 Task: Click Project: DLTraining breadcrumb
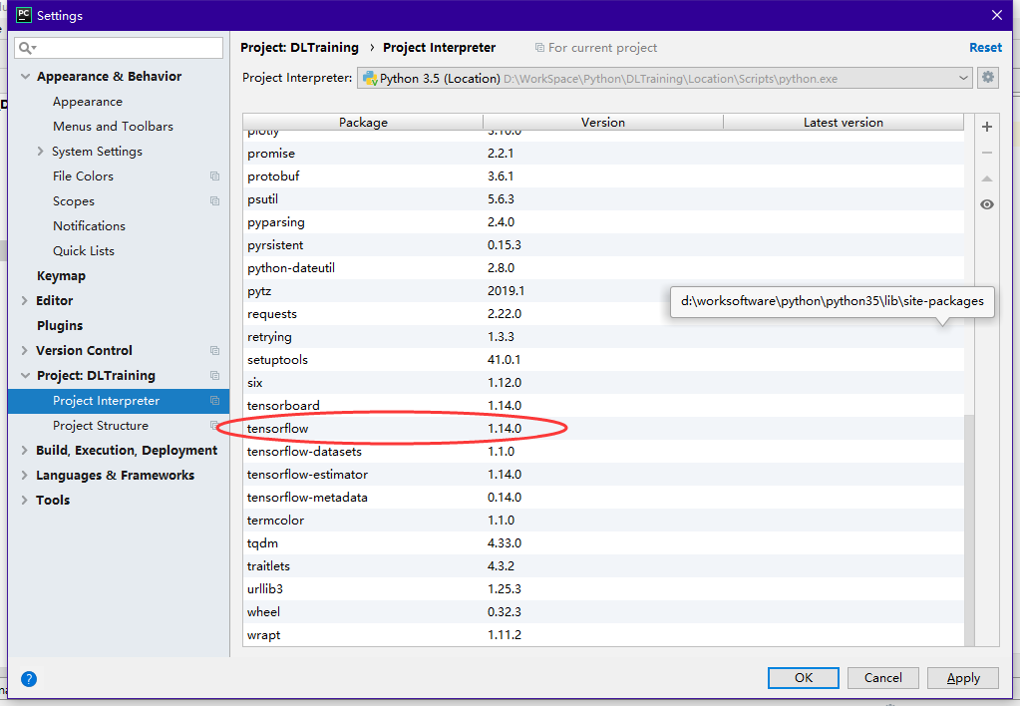299,48
